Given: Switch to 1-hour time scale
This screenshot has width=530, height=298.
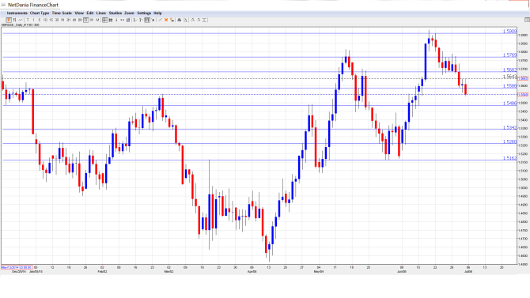Looking at the screenshot, I should click(62, 20).
